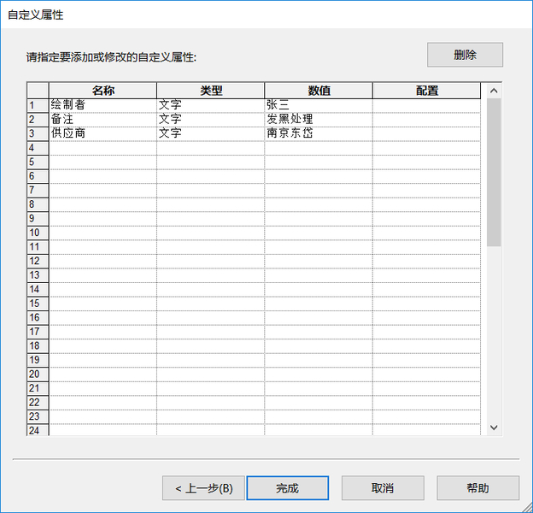
Task: Finish the wizard with the 完成 button
Action: click(x=288, y=488)
